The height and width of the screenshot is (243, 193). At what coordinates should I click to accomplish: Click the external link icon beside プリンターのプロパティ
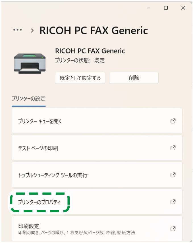click(x=173, y=202)
